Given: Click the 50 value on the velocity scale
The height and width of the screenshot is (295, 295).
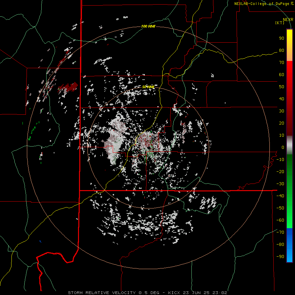Looking at the screenshot, I should point(282,87).
